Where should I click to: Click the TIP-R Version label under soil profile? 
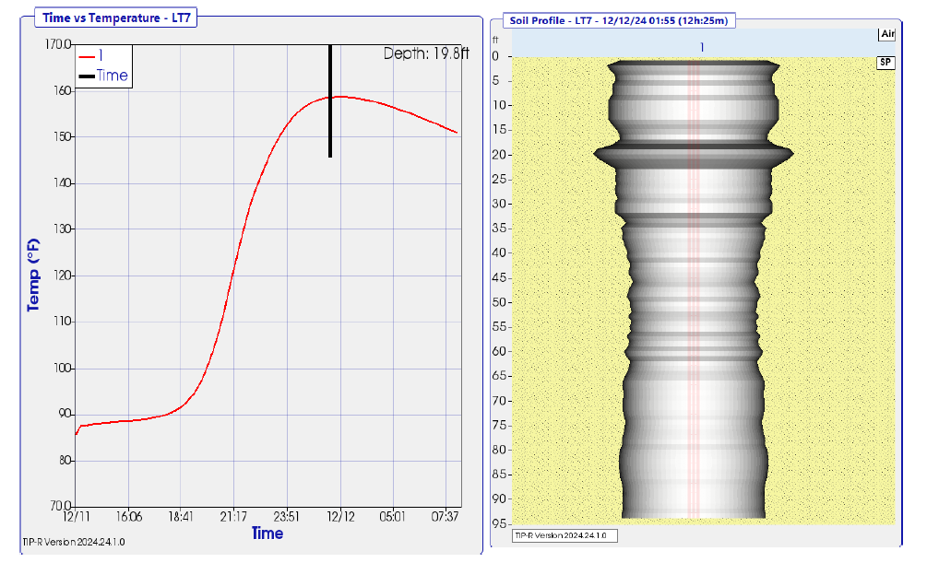point(565,535)
